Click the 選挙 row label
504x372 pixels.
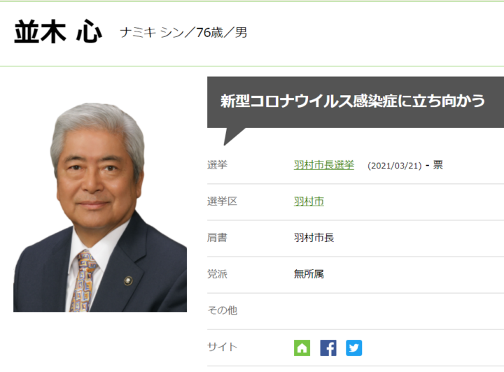coord(217,165)
